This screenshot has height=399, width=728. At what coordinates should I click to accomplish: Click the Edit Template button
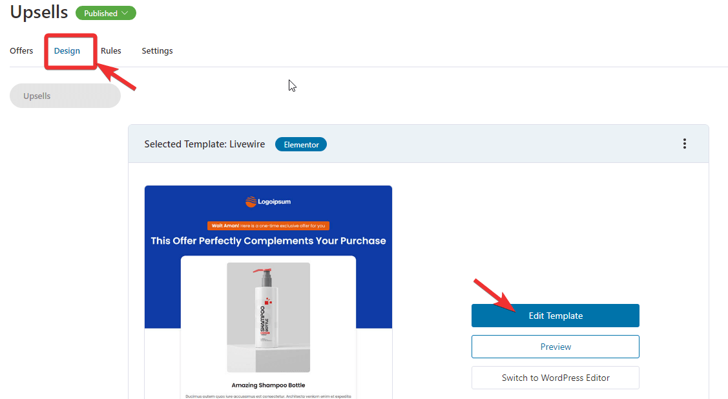556,316
